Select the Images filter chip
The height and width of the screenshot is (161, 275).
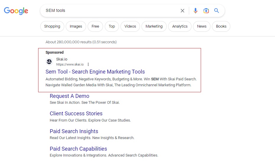(x=76, y=26)
